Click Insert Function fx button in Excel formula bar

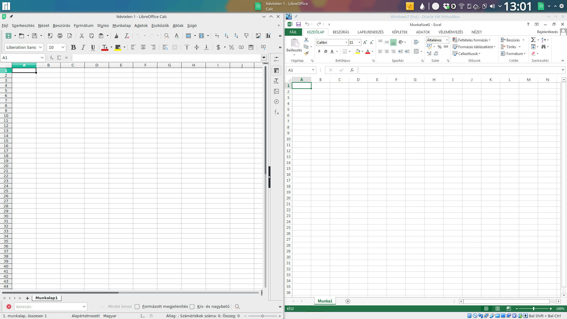(x=352, y=70)
